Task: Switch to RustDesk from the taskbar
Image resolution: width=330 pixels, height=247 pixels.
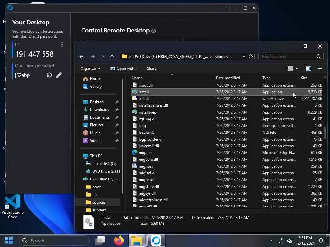Action: tap(156, 241)
